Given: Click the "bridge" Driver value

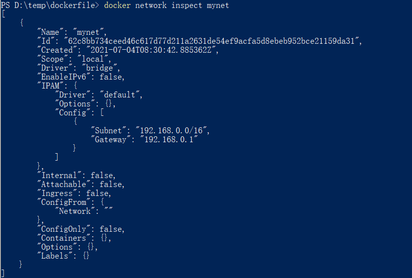Looking at the screenshot, I should click(100, 68).
